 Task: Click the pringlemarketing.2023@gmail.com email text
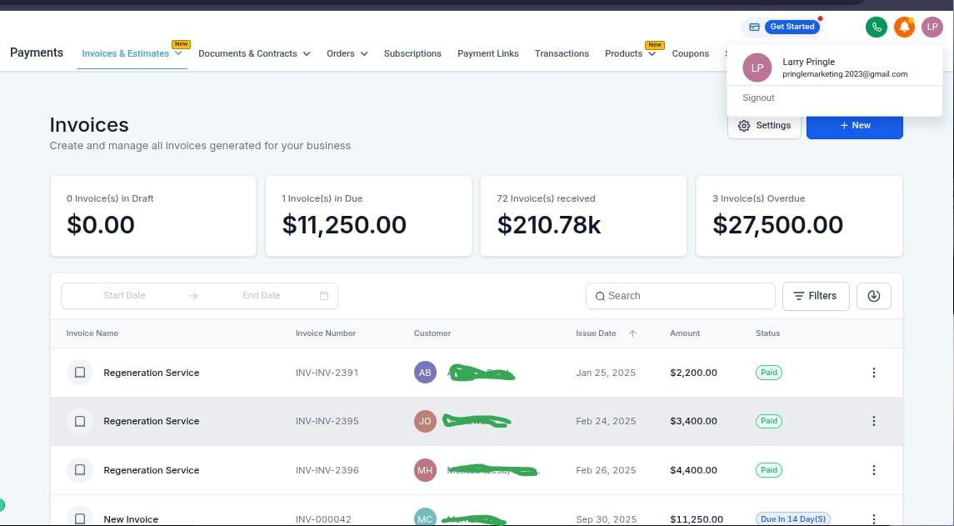coord(845,74)
